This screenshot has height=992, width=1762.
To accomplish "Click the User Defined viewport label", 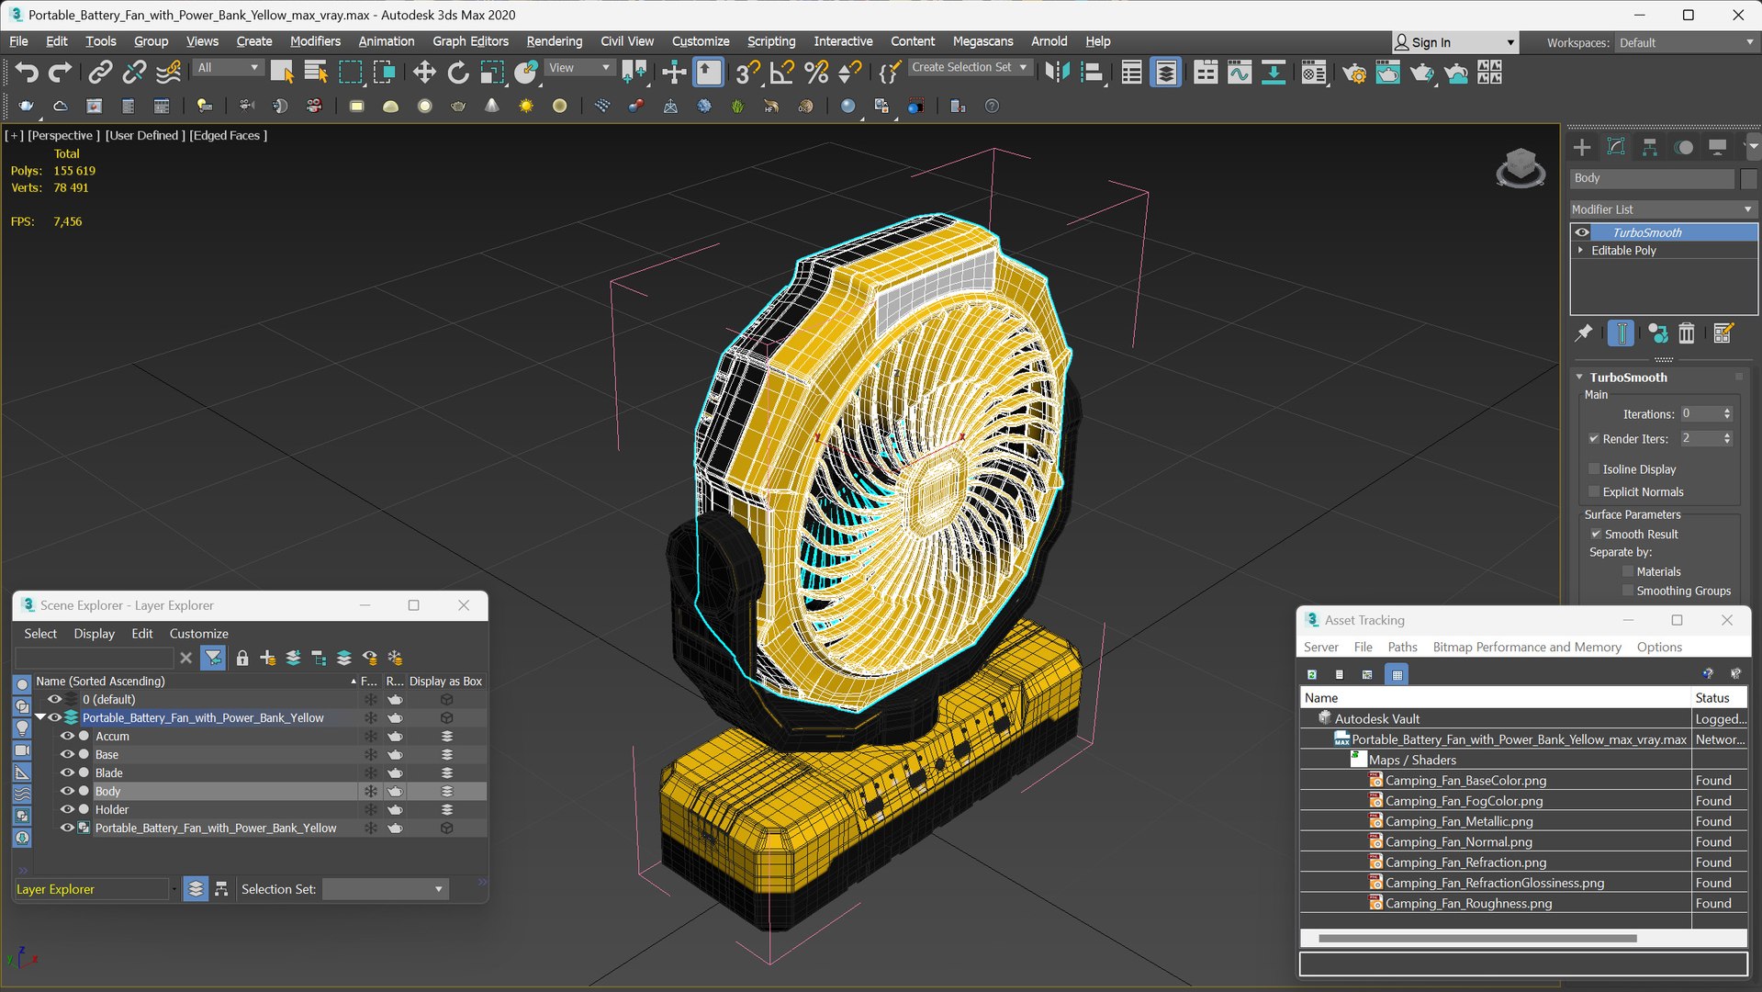I will pyautogui.click(x=145, y=136).
